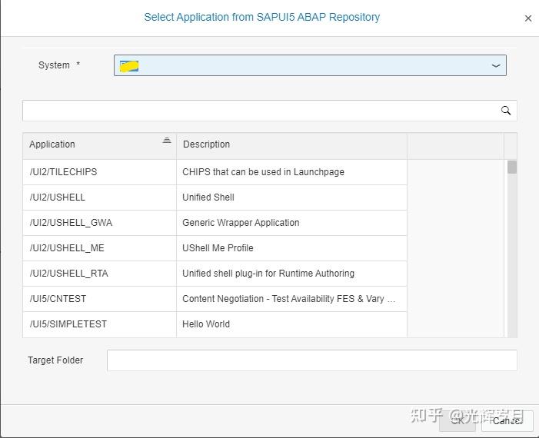Sort by the Application column header

coord(52,144)
